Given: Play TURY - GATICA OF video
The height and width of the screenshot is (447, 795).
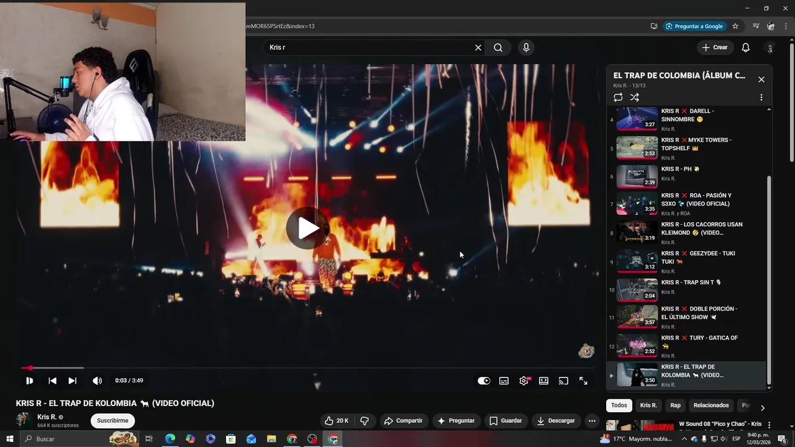Looking at the screenshot, I should pos(686,346).
